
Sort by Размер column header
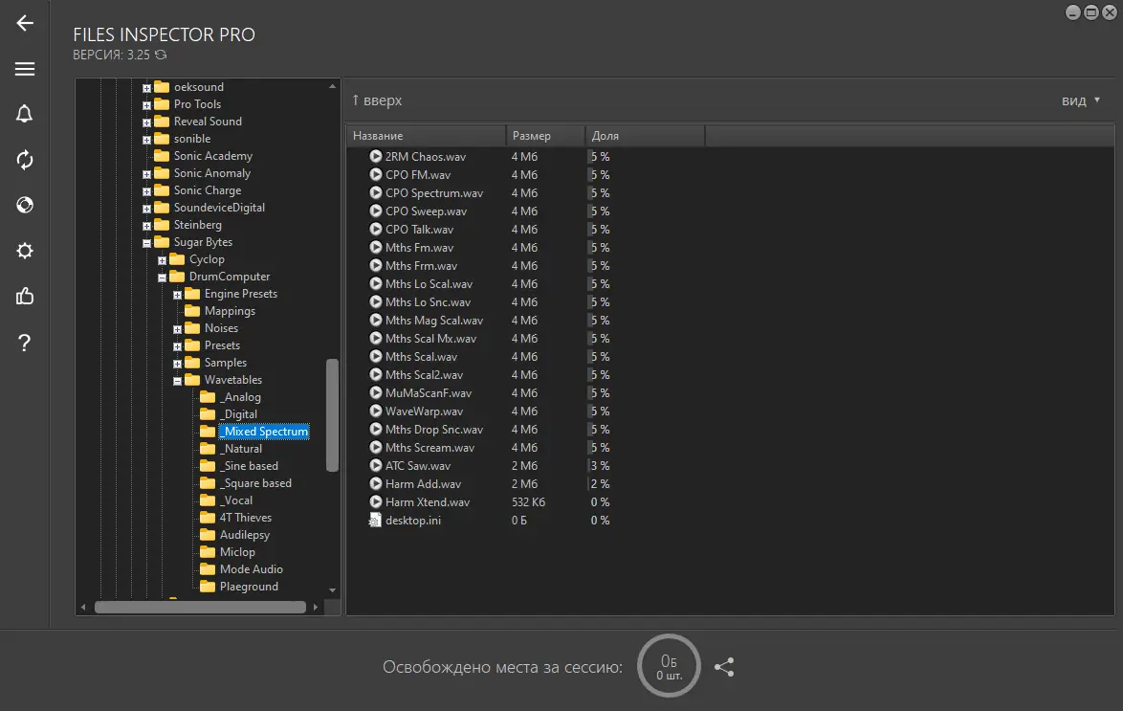tap(546, 136)
